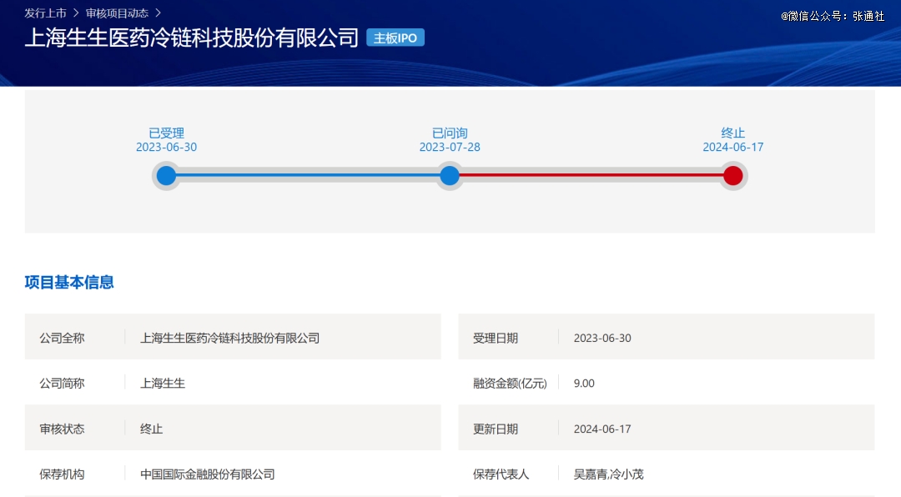Open the 审核项目动态 breadcrumb link

[117, 13]
